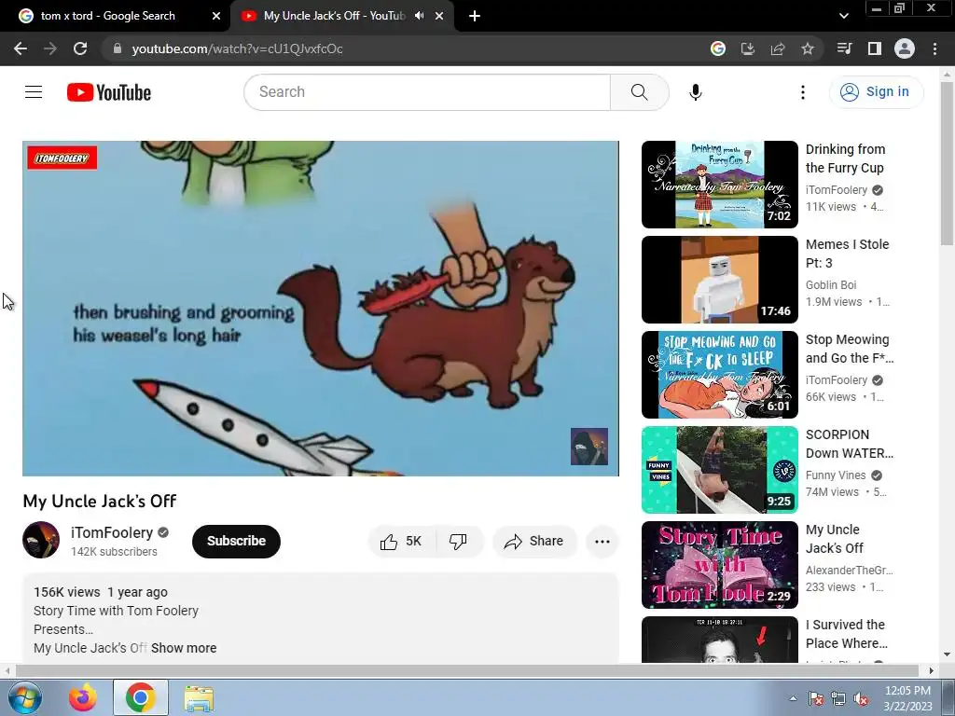Click Action Center flag tray icon

coord(816,699)
